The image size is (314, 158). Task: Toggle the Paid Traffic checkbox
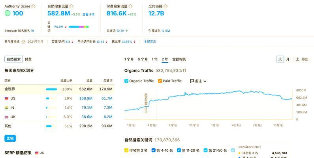pyautogui.click(x=160, y=81)
